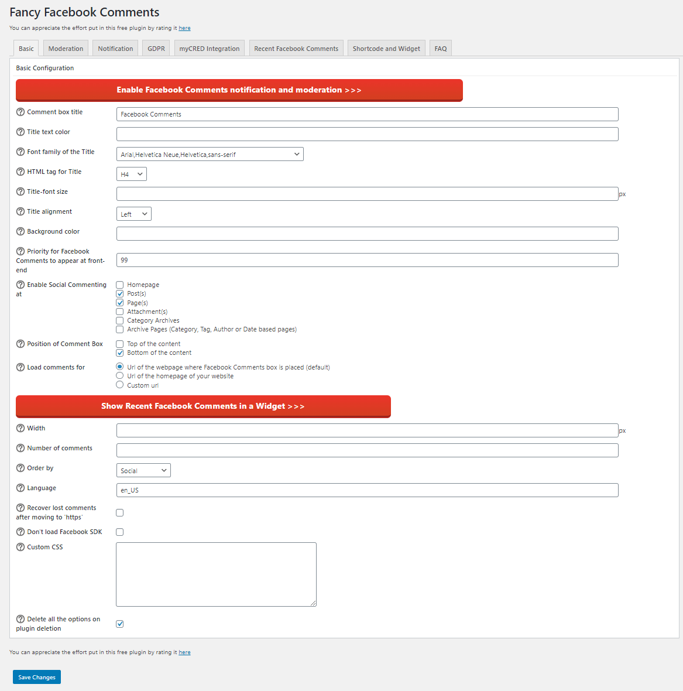
Task: Click the Number of comments field
Action: click(x=368, y=450)
